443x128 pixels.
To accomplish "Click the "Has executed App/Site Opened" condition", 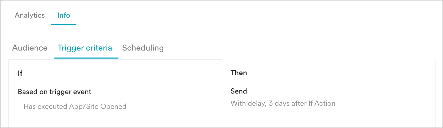I will pos(75,106).
